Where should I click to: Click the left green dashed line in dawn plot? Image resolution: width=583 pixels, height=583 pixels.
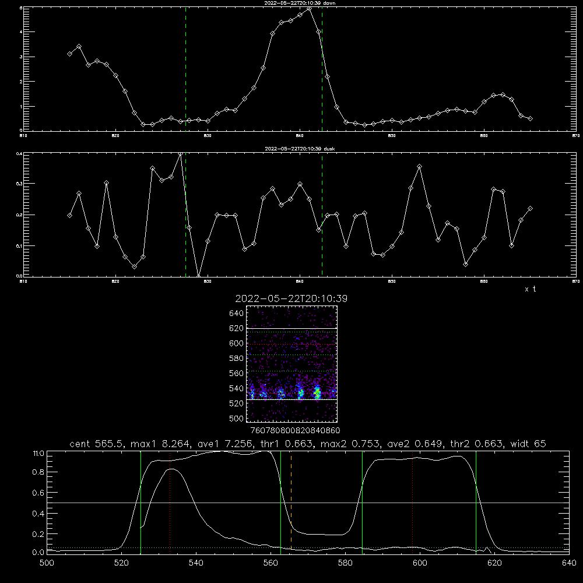point(185,69)
